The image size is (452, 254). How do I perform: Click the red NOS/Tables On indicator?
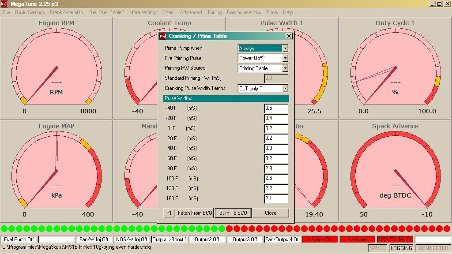tap(395, 239)
